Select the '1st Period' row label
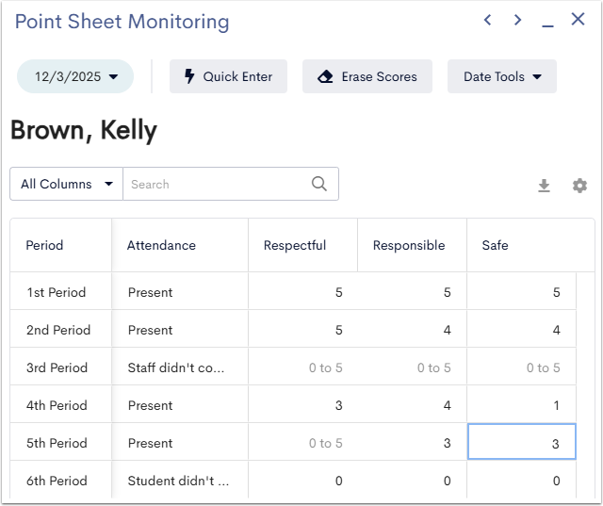Viewport: 603px width, 506px height. click(57, 292)
